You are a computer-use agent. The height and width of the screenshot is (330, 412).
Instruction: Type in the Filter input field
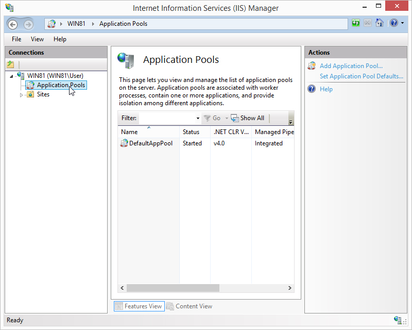click(167, 118)
